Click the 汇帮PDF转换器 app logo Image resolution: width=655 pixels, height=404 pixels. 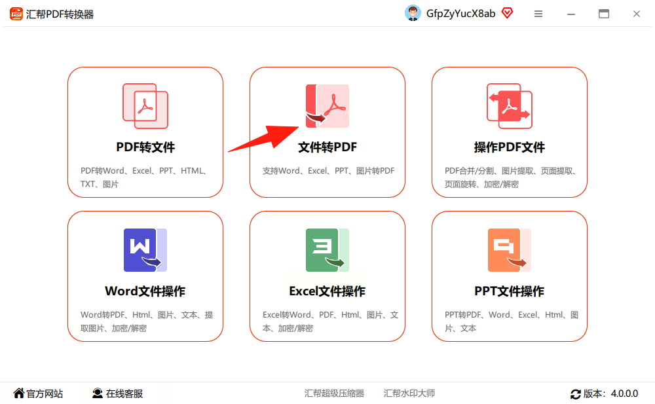16,14
